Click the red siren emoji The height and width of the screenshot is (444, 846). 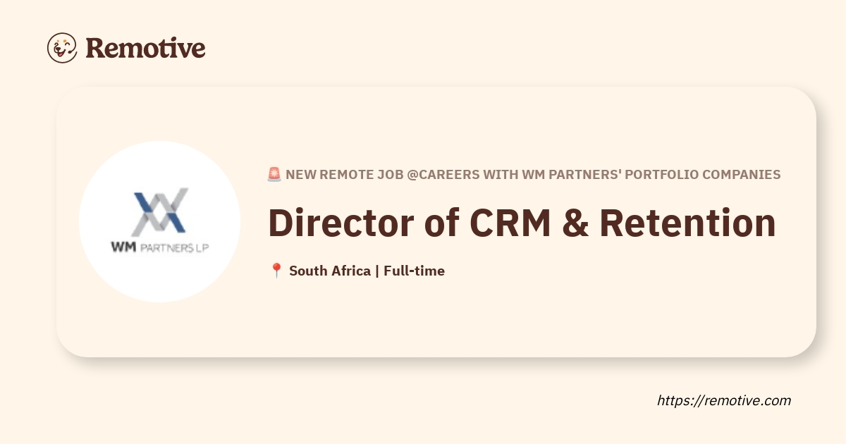(x=274, y=175)
